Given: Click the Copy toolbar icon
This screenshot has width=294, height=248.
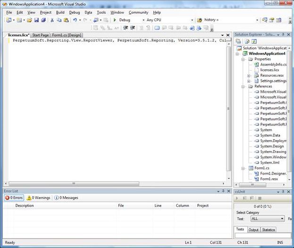Looking at the screenshot, I should tap(59, 20).
